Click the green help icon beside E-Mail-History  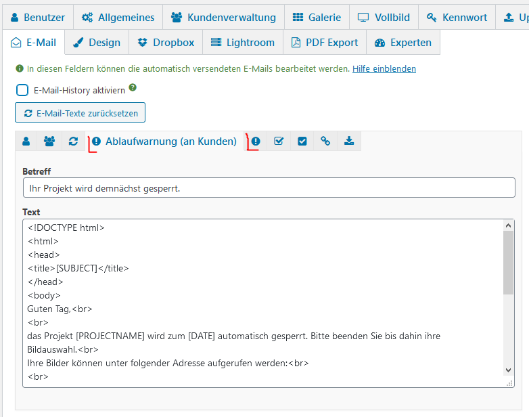pos(133,87)
